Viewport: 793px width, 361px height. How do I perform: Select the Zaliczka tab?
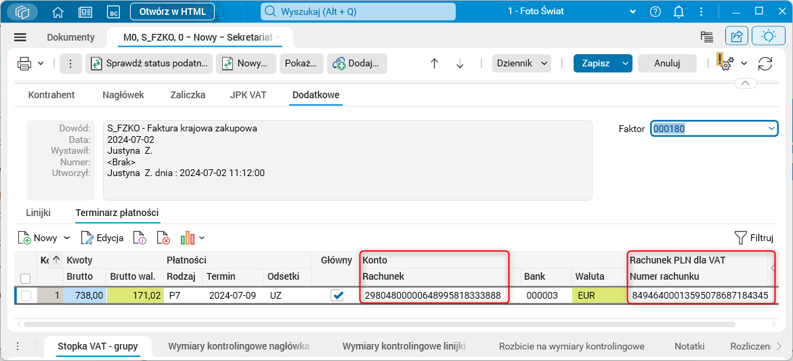[x=187, y=95]
